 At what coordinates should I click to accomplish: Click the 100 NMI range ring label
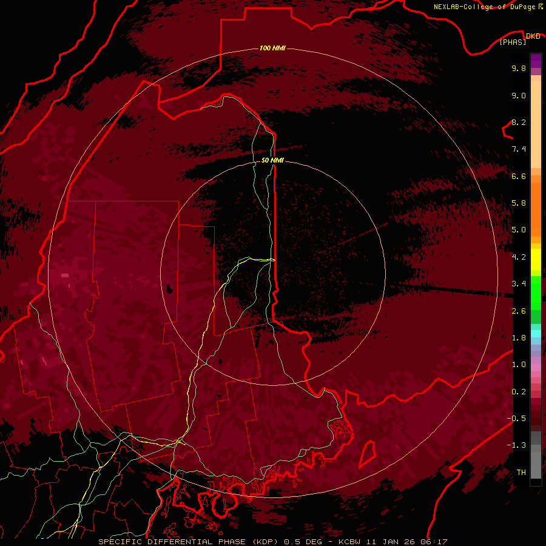click(272, 48)
